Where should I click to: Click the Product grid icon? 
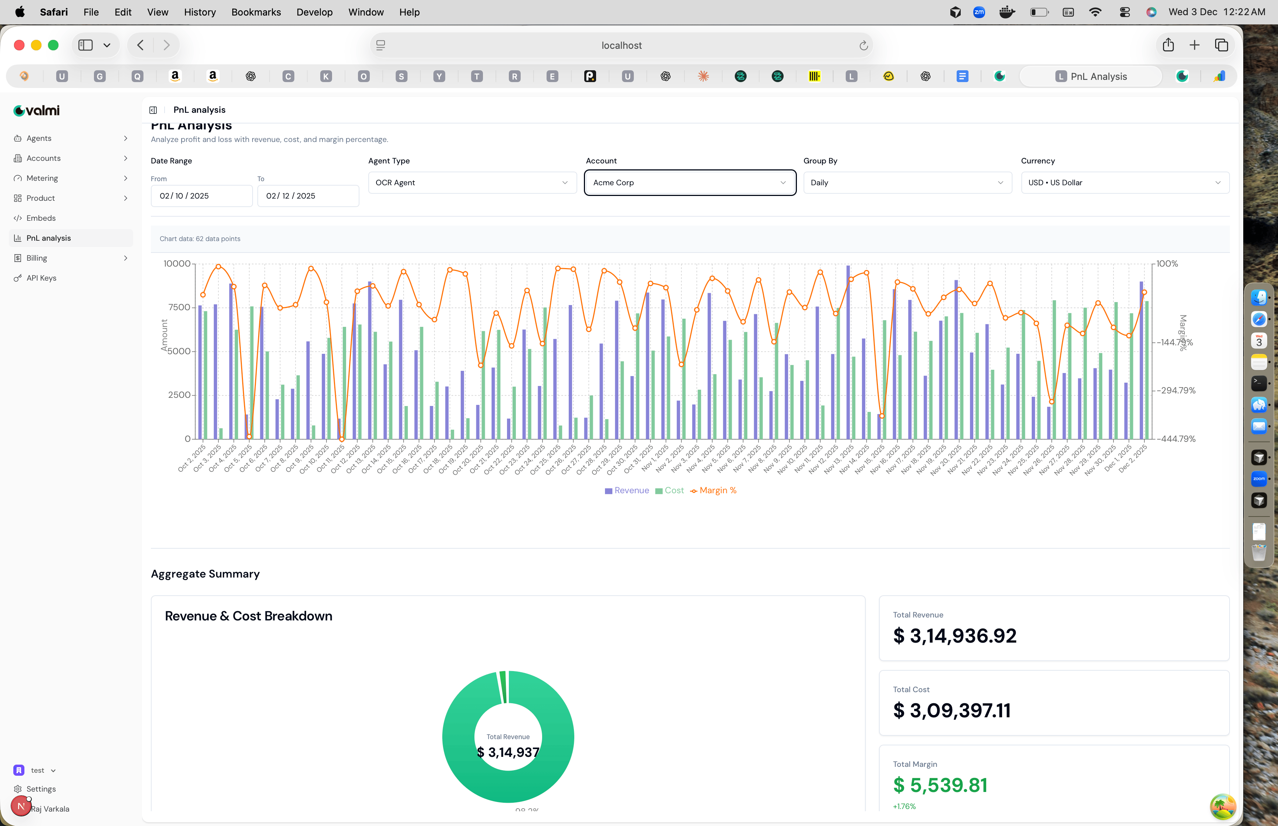click(x=18, y=198)
